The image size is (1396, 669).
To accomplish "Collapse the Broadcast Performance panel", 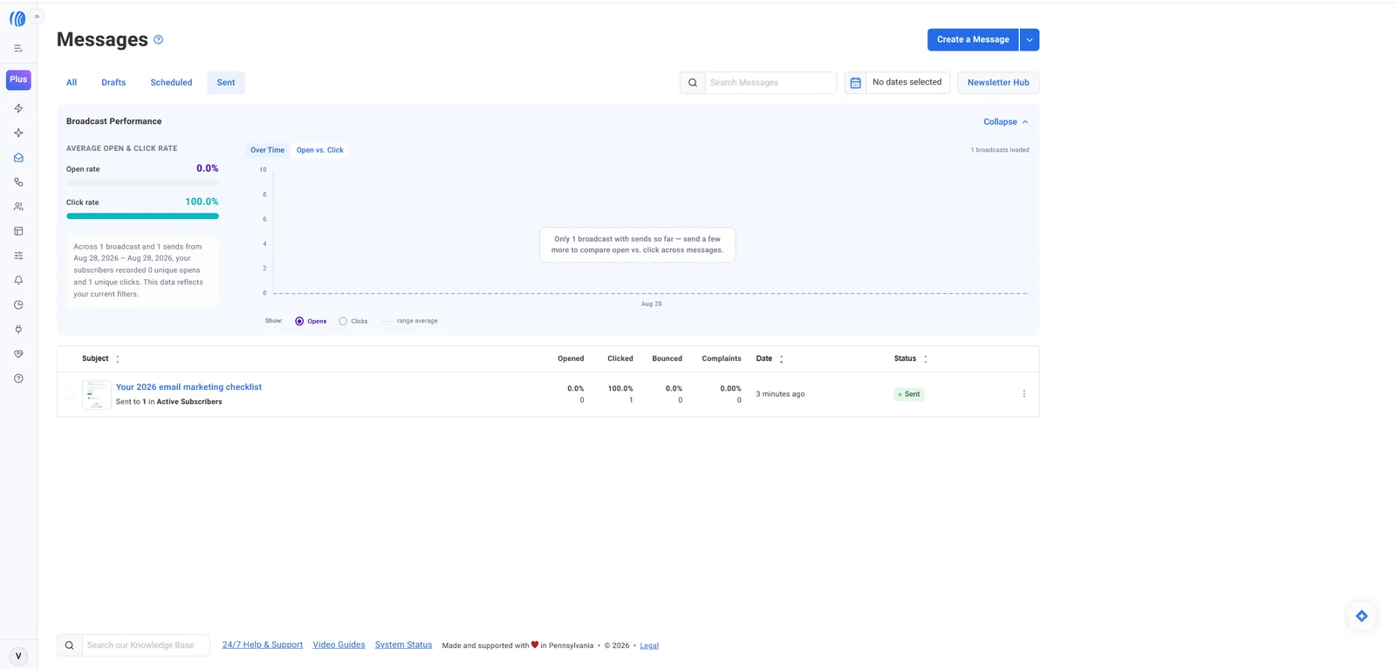I will point(1006,122).
